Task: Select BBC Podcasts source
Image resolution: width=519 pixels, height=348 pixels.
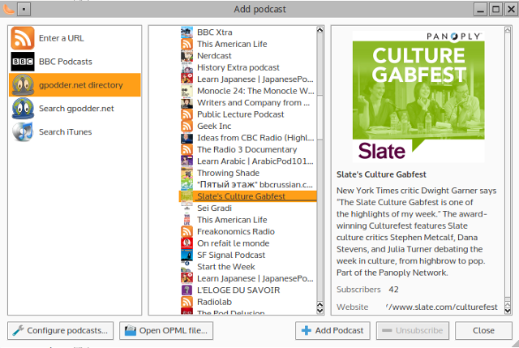Action: pos(75,62)
